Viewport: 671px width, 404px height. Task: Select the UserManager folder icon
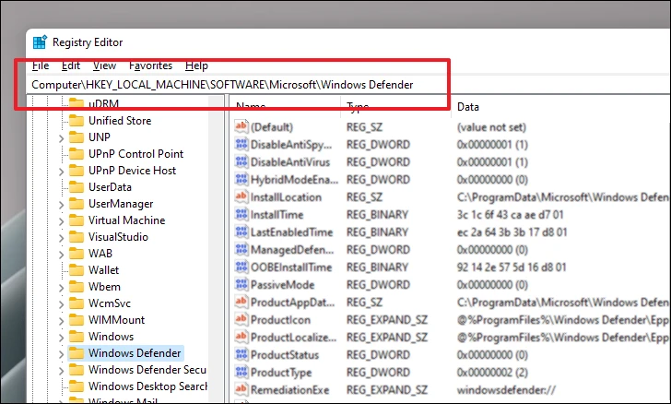[77, 205]
